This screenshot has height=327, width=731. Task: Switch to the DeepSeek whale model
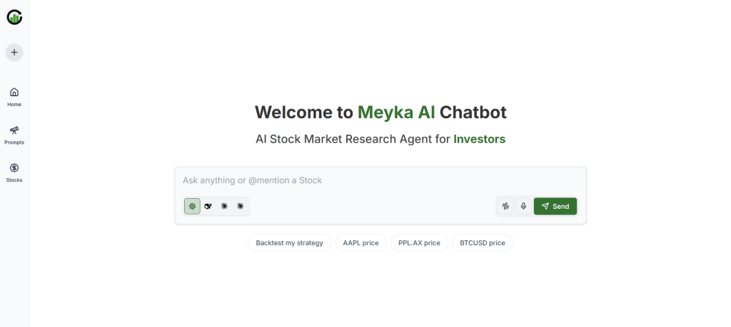click(x=208, y=206)
